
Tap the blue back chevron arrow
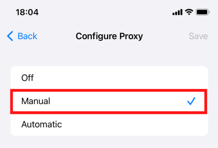[x=10, y=36]
